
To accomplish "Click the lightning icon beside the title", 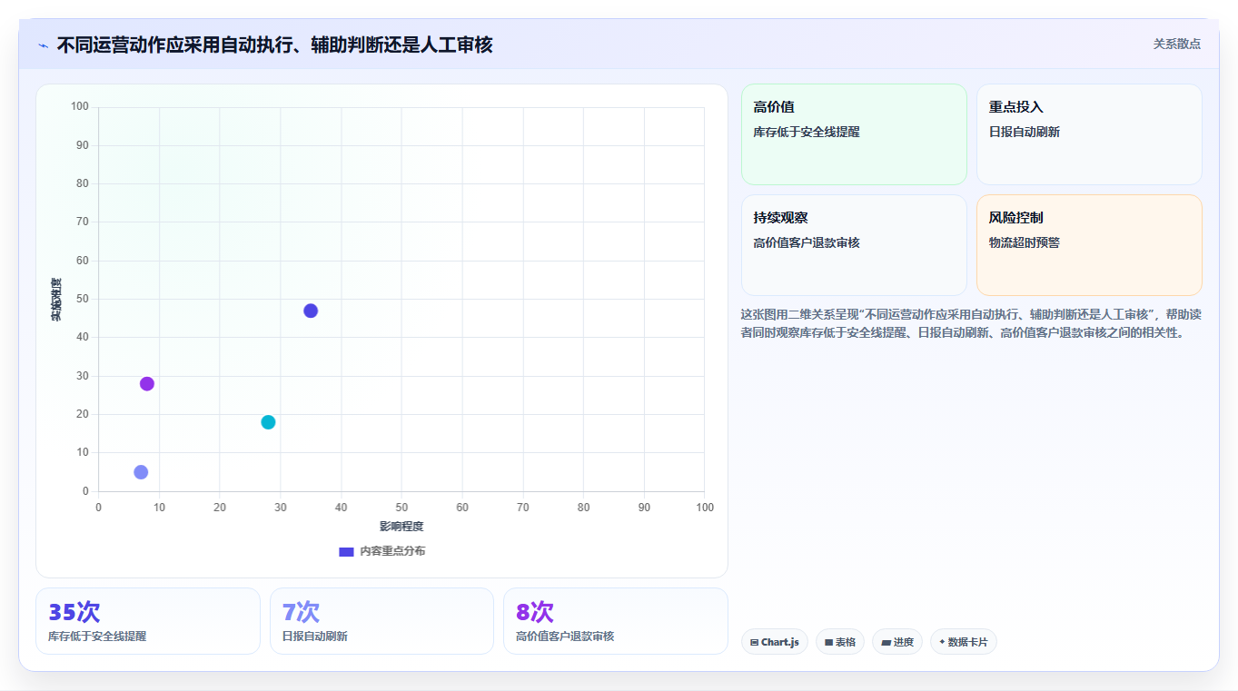I will pos(43,45).
